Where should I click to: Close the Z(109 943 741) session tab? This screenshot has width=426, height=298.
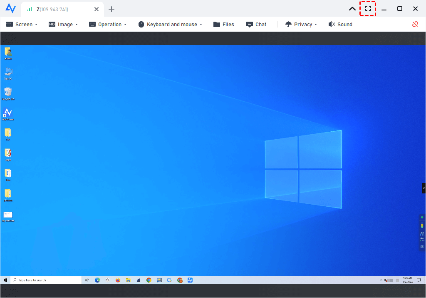(97, 9)
